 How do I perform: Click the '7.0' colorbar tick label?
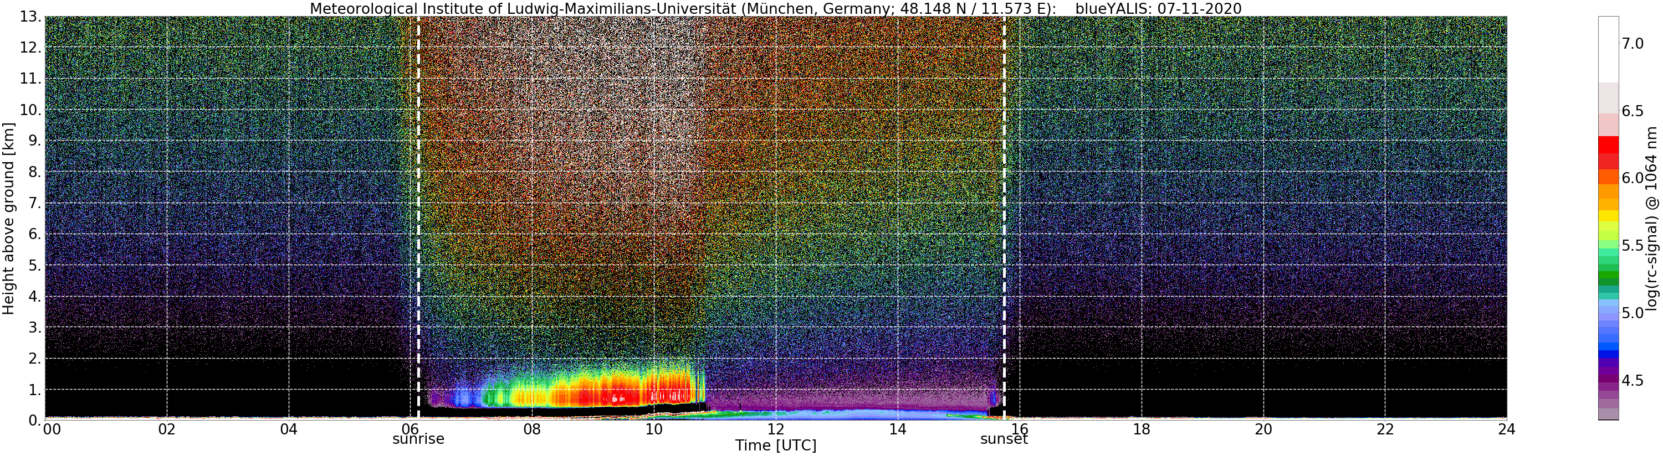click(x=1633, y=44)
